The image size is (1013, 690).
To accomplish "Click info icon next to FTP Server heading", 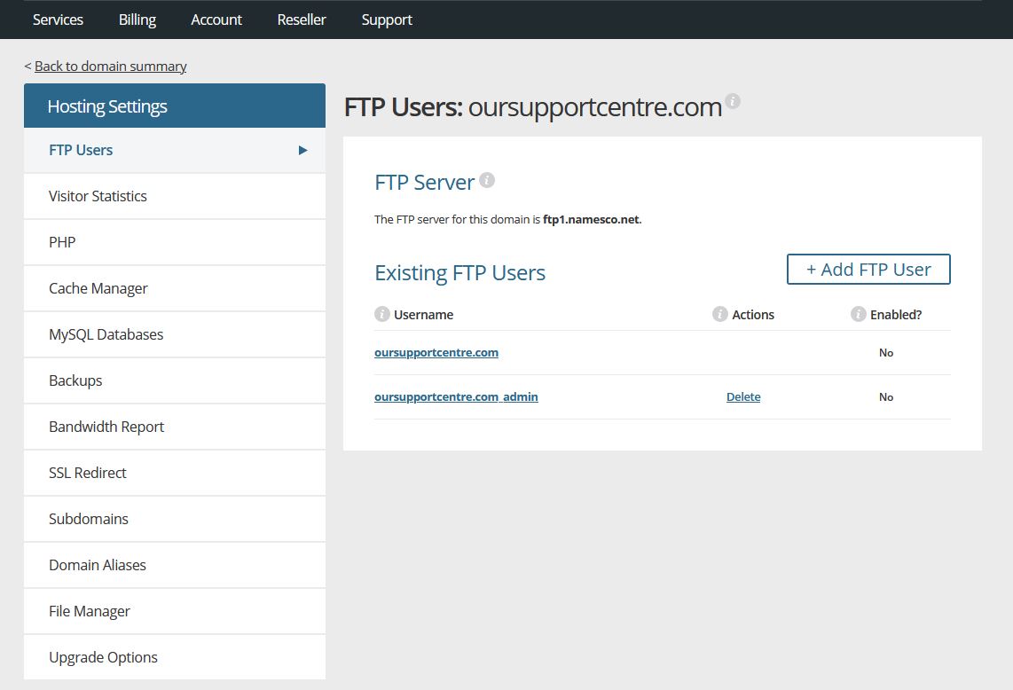I will (x=487, y=180).
